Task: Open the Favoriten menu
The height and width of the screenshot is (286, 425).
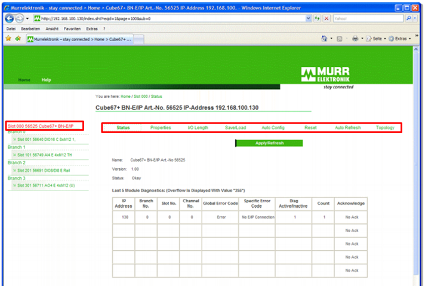Action: click(x=72, y=29)
